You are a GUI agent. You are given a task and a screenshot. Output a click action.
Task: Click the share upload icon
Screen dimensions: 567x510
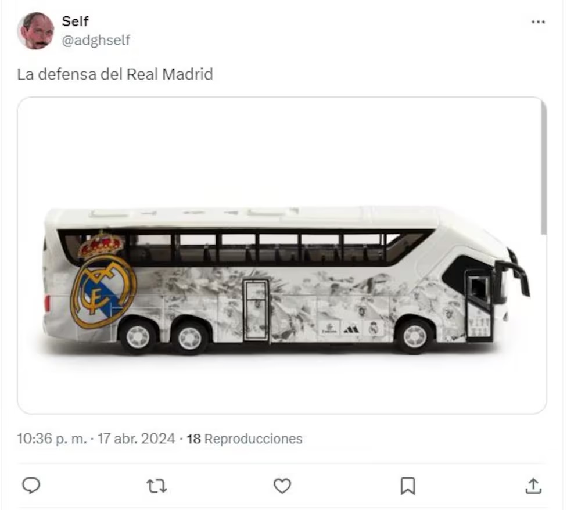pos(533,486)
